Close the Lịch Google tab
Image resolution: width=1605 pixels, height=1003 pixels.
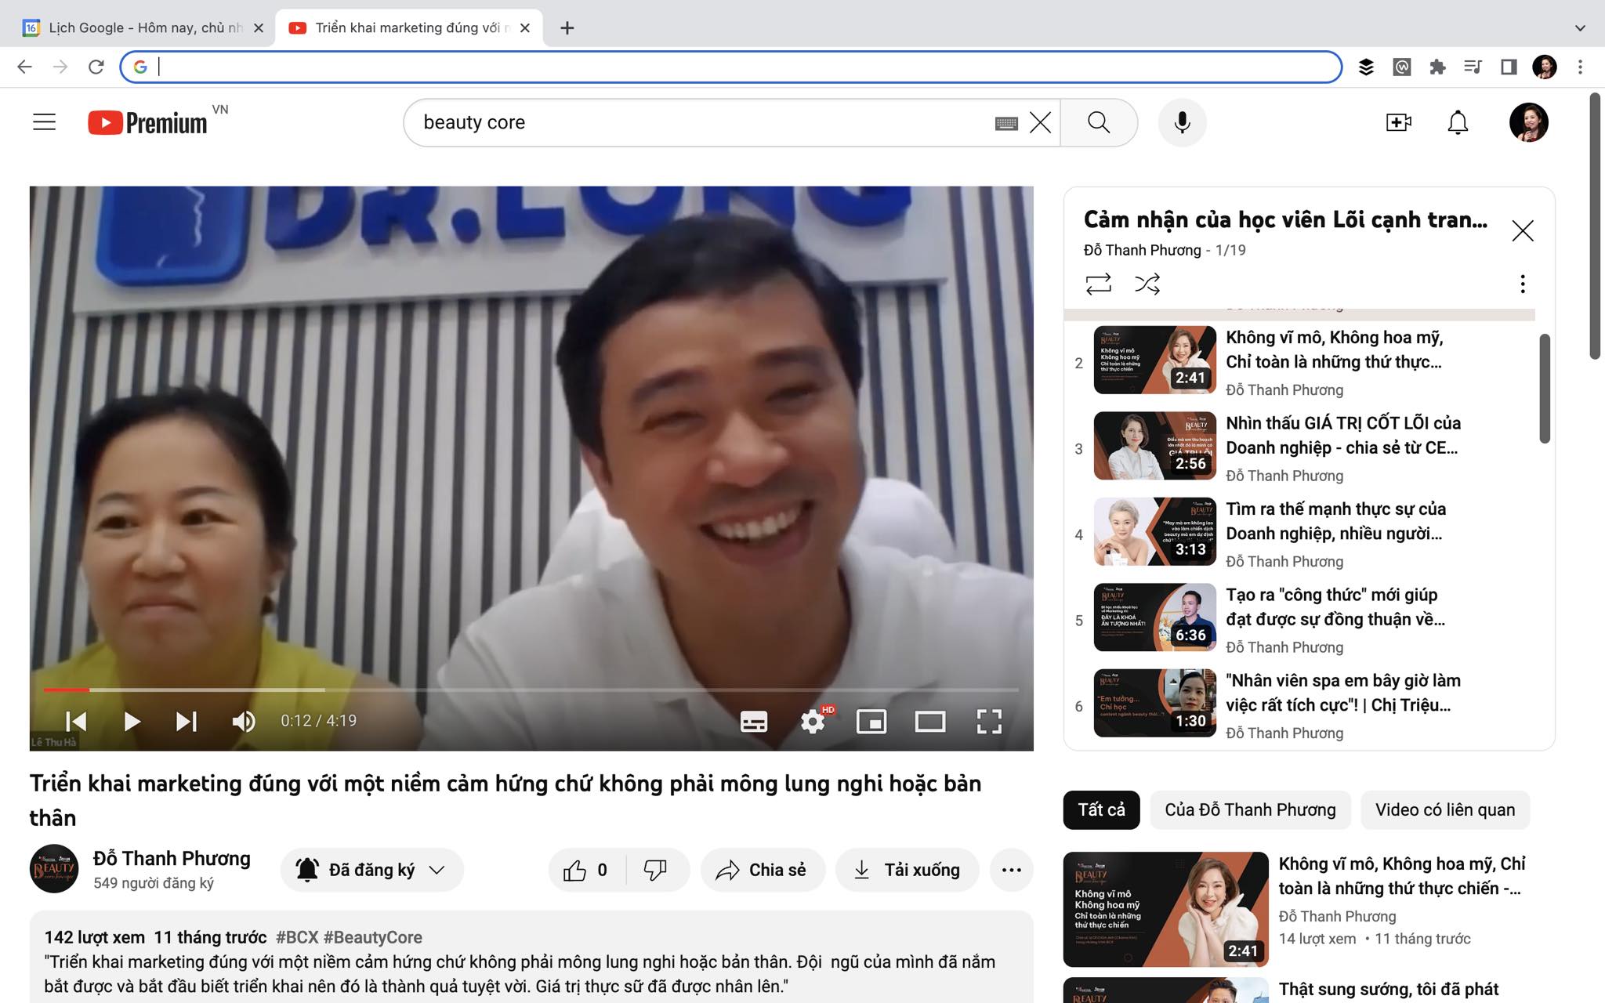pyautogui.click(x=259, y=28)
